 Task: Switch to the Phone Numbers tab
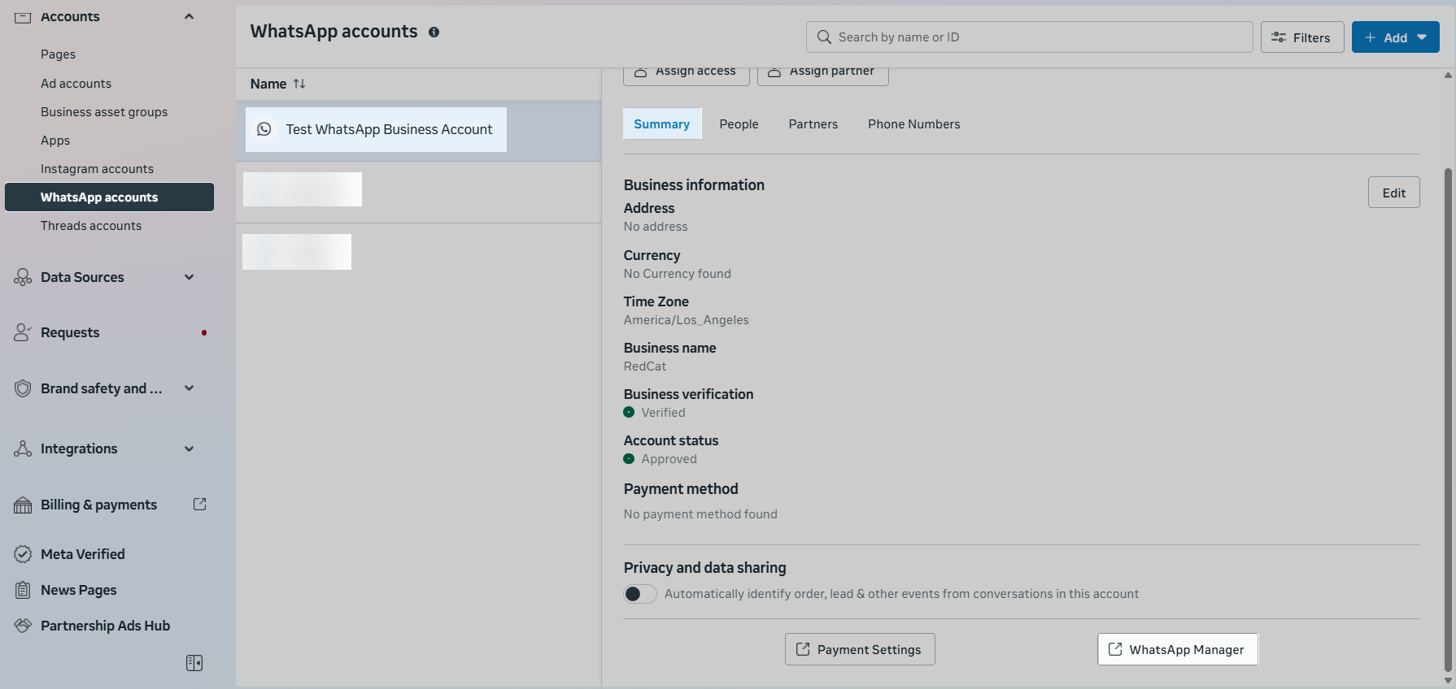click(913, 124)
